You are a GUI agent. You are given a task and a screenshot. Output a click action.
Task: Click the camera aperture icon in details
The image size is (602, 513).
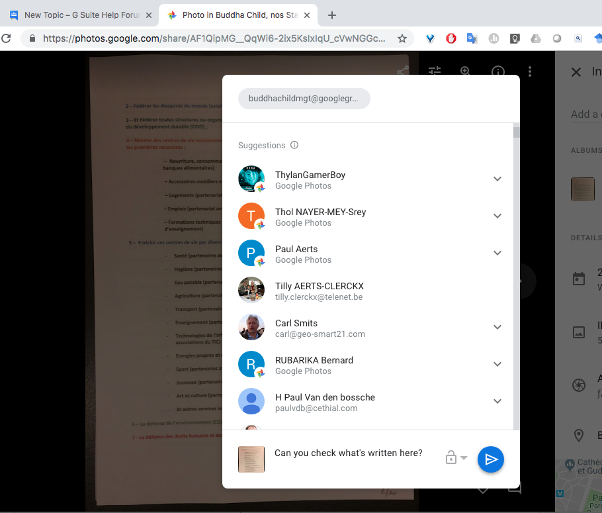[x=579, y=385]
